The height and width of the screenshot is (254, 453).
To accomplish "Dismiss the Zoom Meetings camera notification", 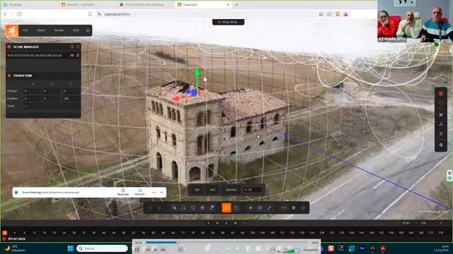I will pos(161,193).
